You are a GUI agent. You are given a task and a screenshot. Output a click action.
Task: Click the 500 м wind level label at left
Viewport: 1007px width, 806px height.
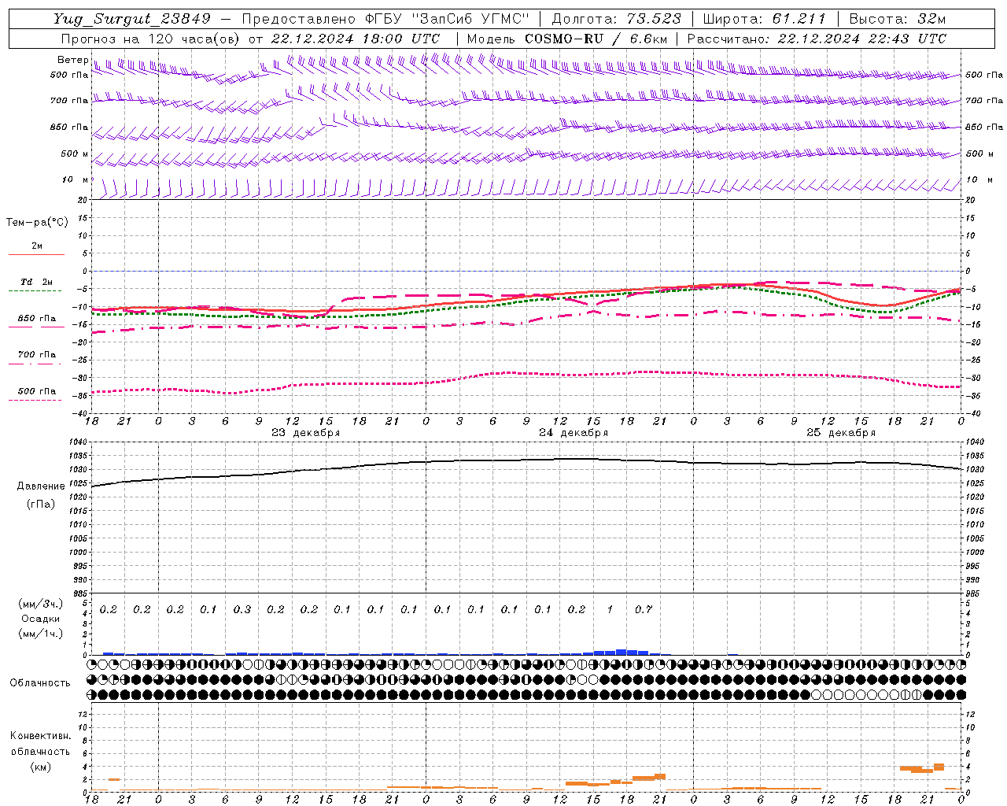(x=75, y=153)
